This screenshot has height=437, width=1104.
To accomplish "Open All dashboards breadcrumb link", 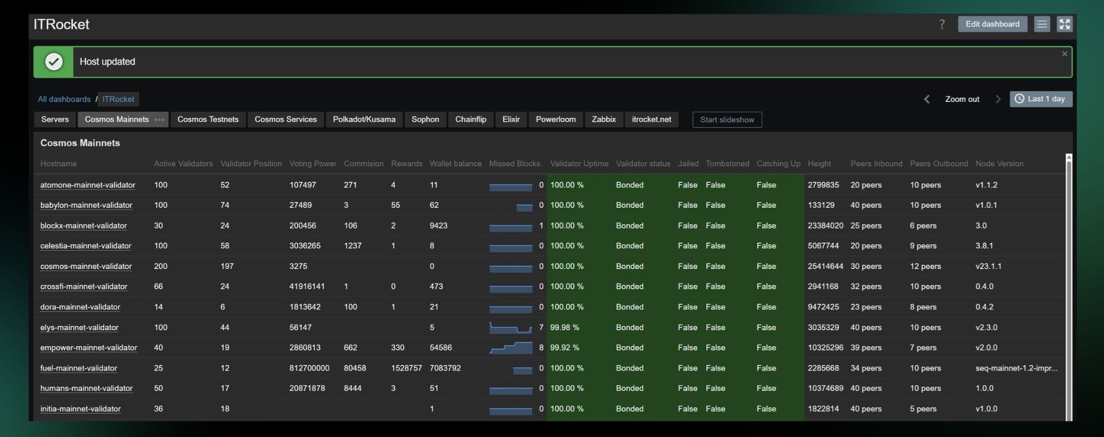I will click(64, 99).
